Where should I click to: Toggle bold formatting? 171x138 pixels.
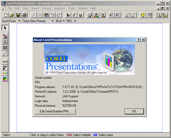[68, 15]
